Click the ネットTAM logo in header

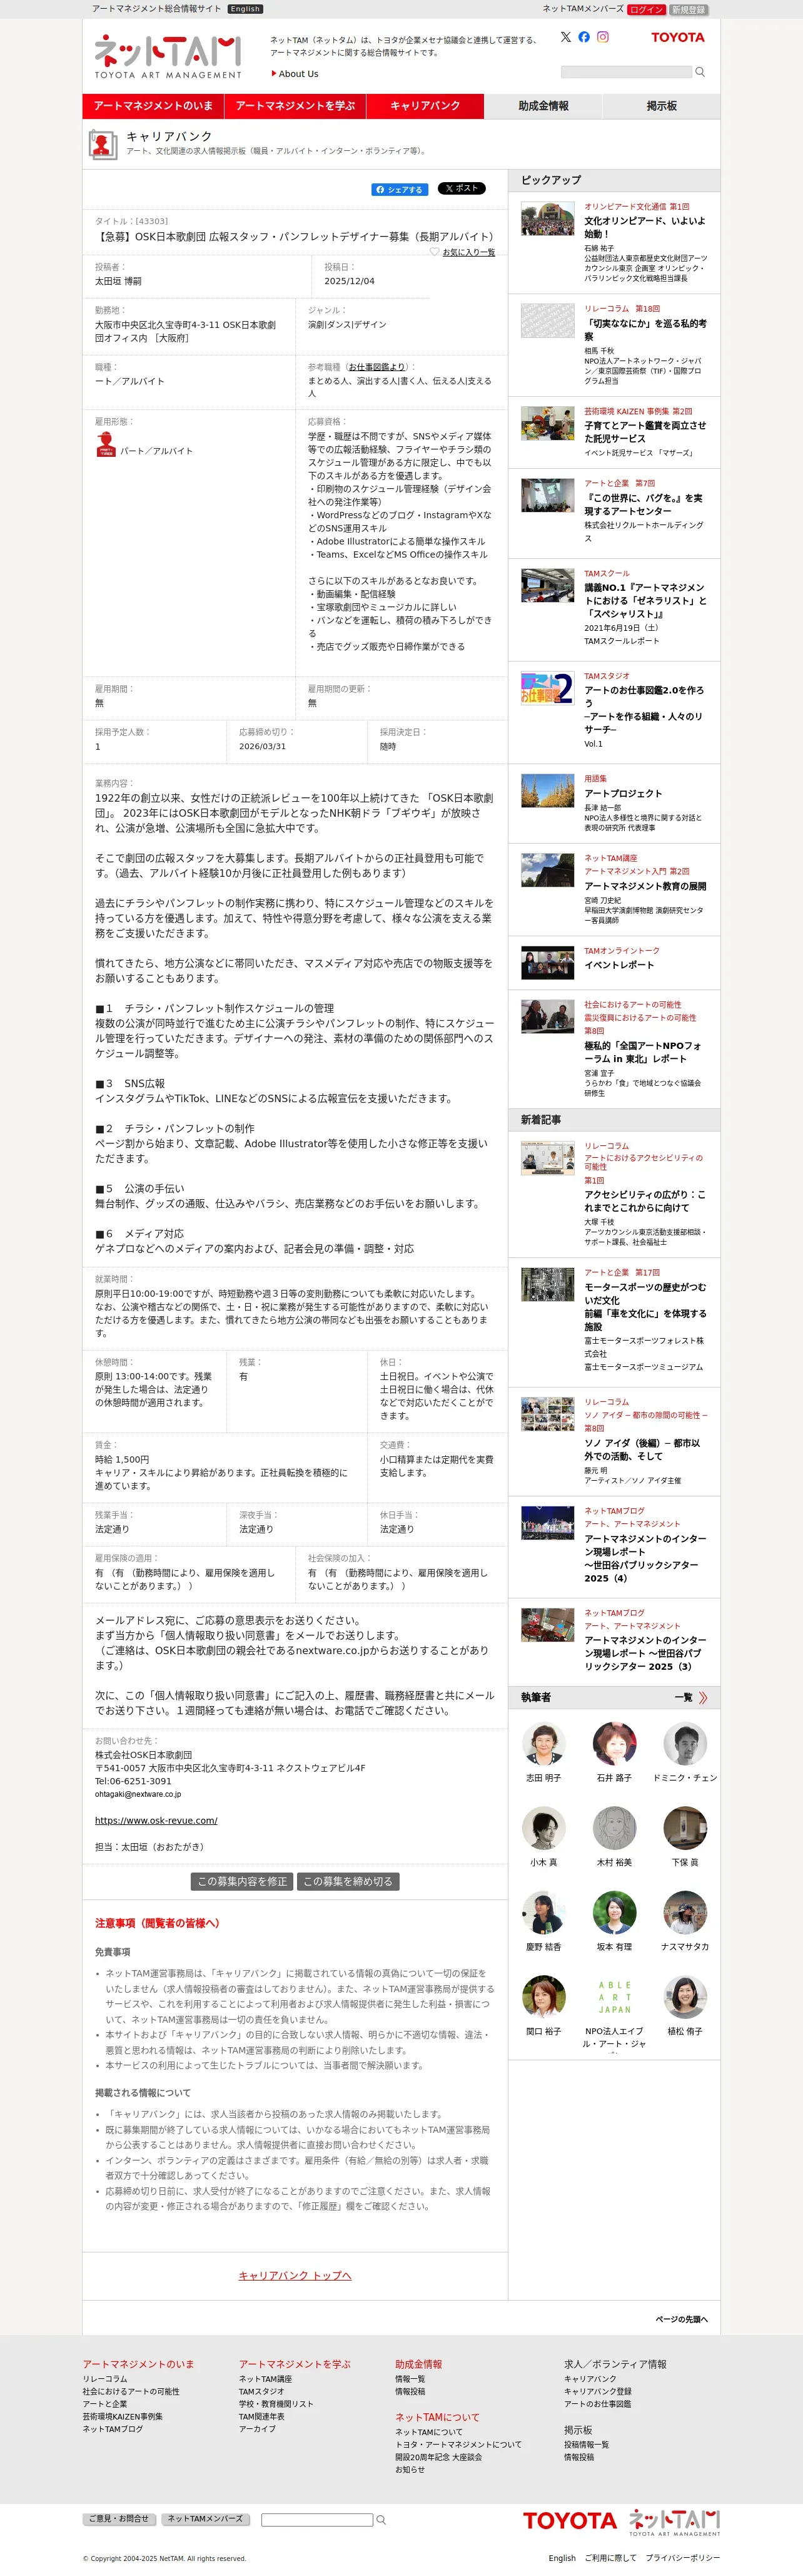point(168,57)
